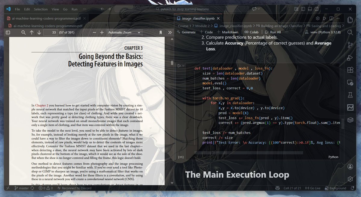
Task: Switch to the ai-machine-learning PDF tab
Action: [x=46, y=18]
